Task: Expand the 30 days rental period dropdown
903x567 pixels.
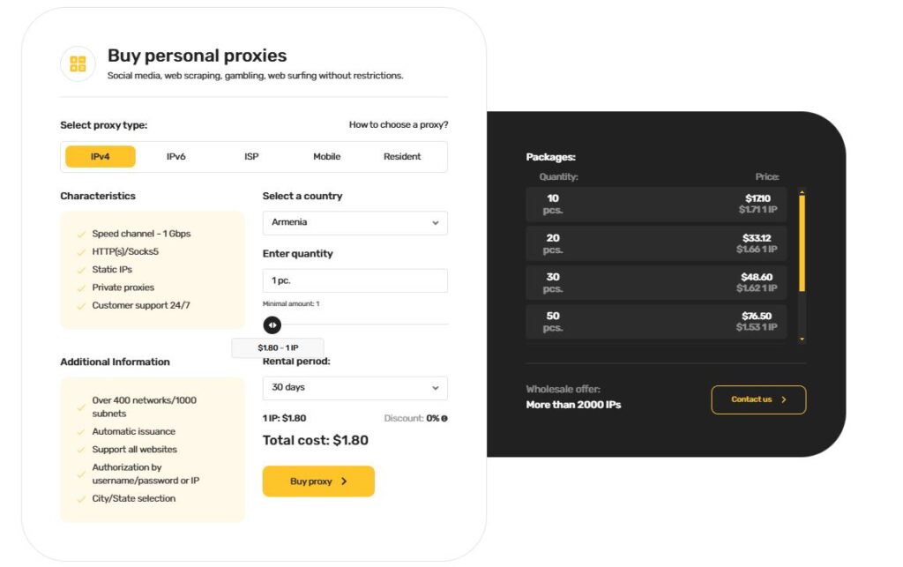Action: pos(354,388)
